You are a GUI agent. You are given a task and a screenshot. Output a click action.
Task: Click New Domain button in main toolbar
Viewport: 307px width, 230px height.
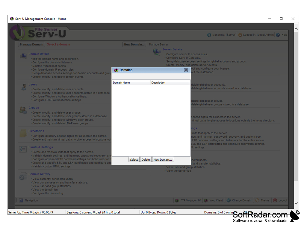[134, 44]
